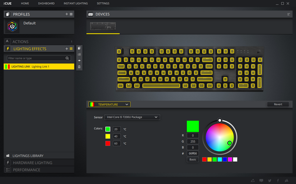Go to the Home tab
This screenshot has width=296, height=184.
pyautogui.click(x=25, y=4)
